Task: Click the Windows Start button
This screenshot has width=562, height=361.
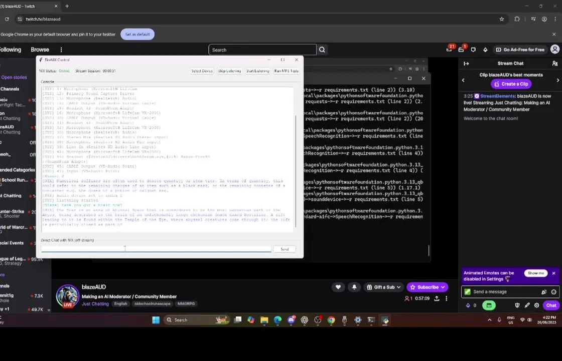Action: coord(156,320)
